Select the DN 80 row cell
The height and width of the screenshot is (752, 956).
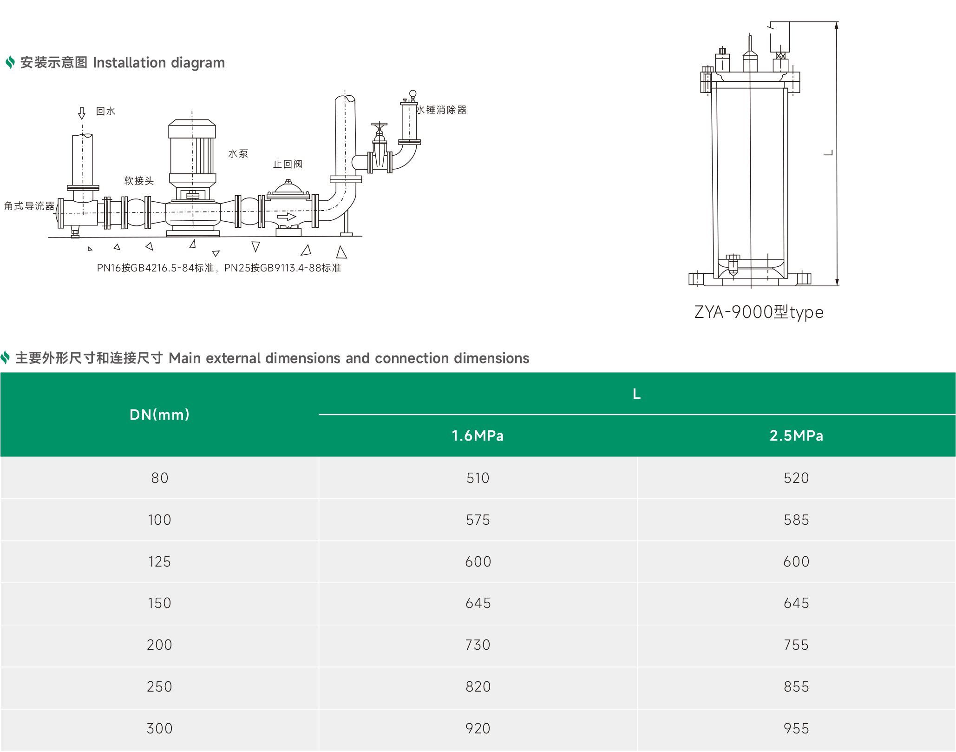pyautogui.click(x=159, y=478)
